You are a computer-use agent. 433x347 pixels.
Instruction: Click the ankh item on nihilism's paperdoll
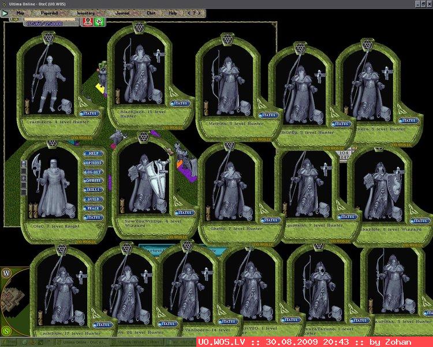81,278
